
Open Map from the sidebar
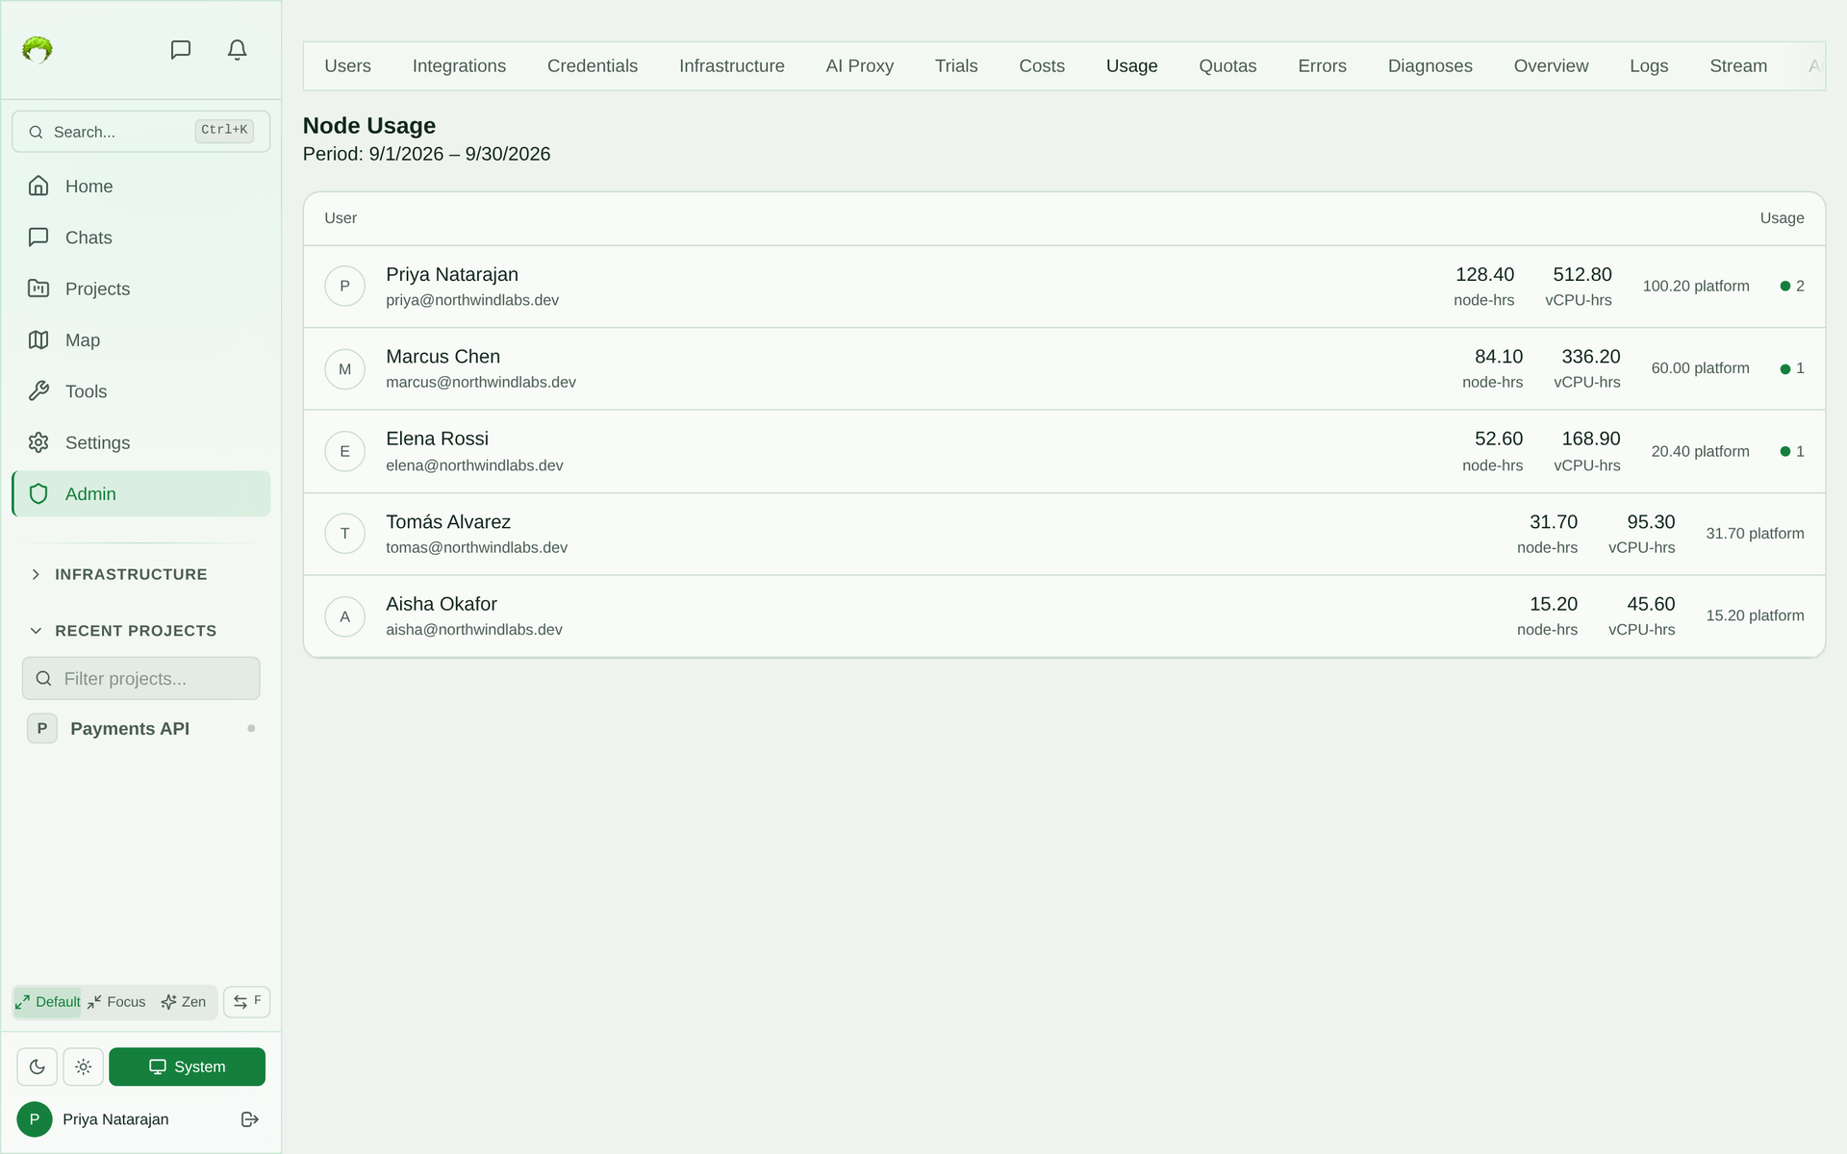(x=140, y=340)
